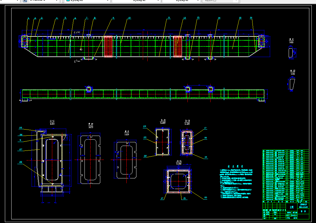Screen dimensions: 316x223
Task: Select the detail 4 part outline
Action: click(290, 53)
